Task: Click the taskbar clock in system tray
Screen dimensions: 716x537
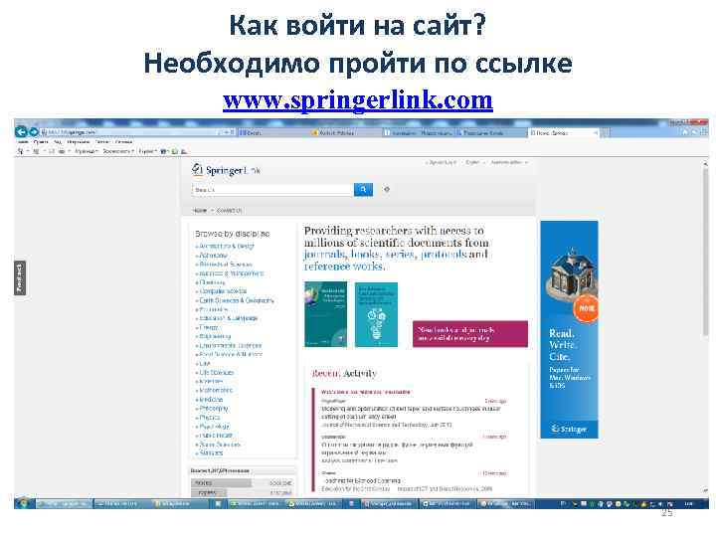Action: [x=688, y=503]
